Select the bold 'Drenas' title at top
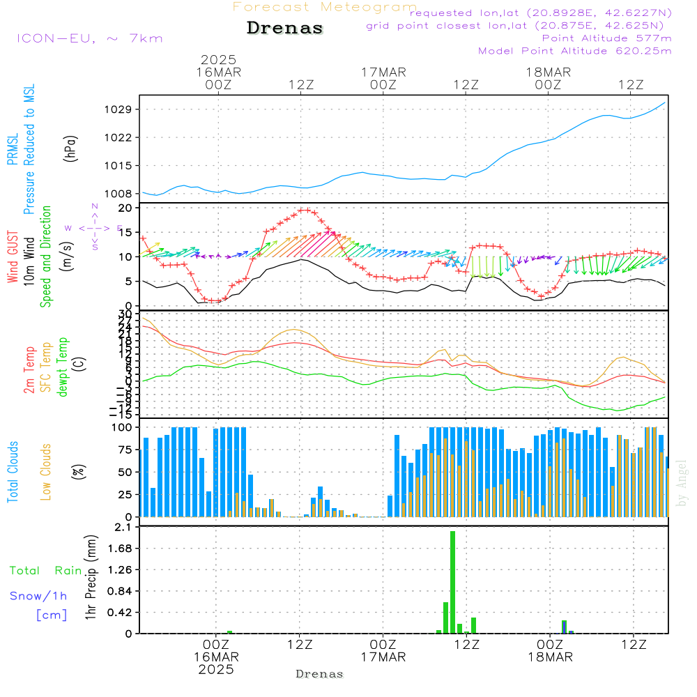The image size is (697, 697). point(285,28)
